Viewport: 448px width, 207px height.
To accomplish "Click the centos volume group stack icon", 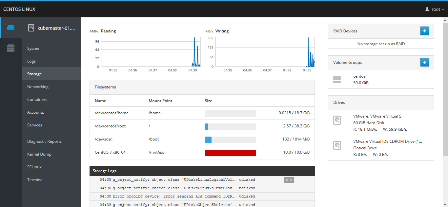I will point(337,79).
